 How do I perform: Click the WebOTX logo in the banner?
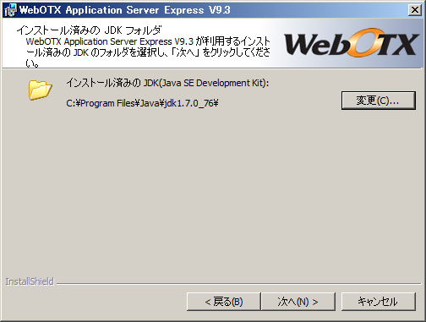point(351,43)
